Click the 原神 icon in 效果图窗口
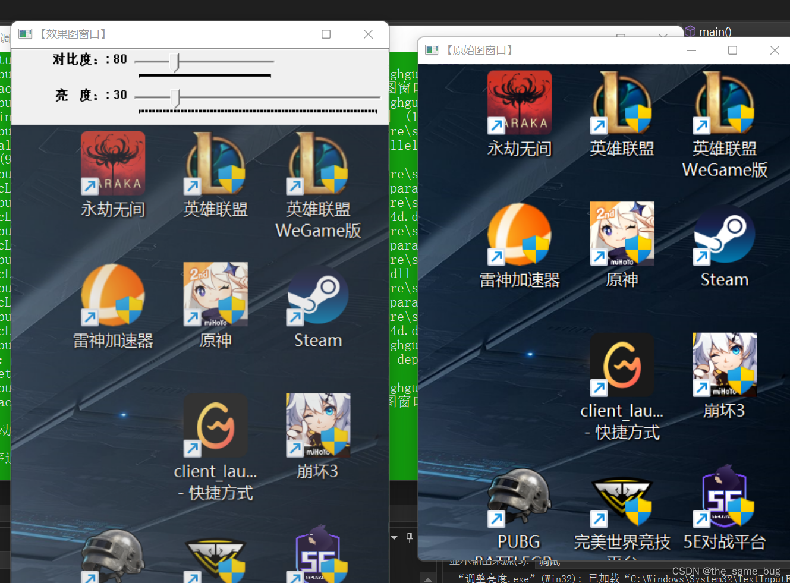 coord(216,295)
